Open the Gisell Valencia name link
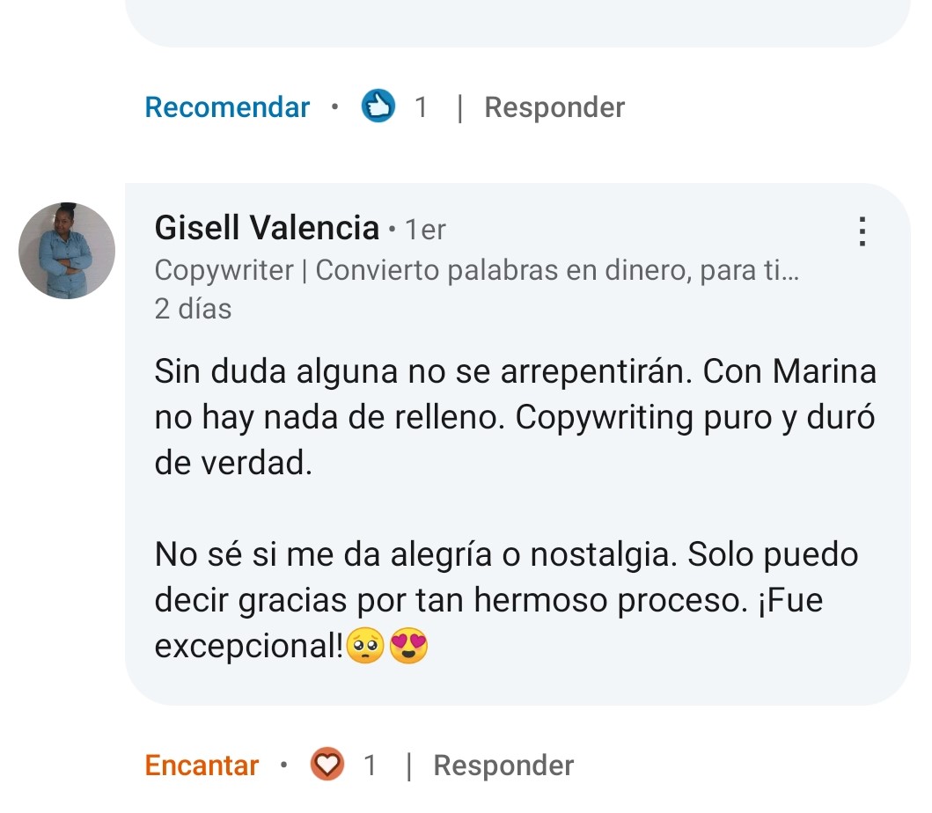The image size is (932, 813). pyautogui.click(x=267, y=228)
